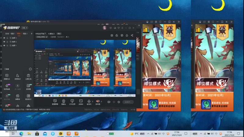Image resolution: width=244 pixels, height=137 pixels.
Task: Click the notice text in companion status bar
Action: (28, 110)
